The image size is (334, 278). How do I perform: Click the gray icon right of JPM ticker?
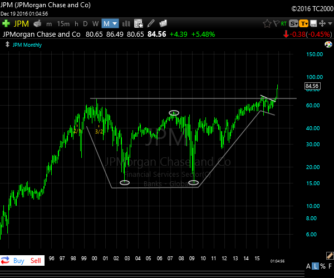coord(37,23)
